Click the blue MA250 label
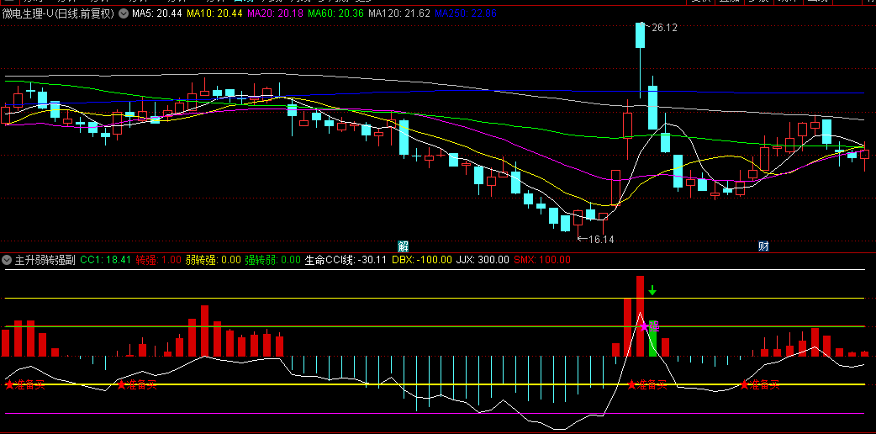This screenshot has height=434, width=876. [x=466, y=13]
